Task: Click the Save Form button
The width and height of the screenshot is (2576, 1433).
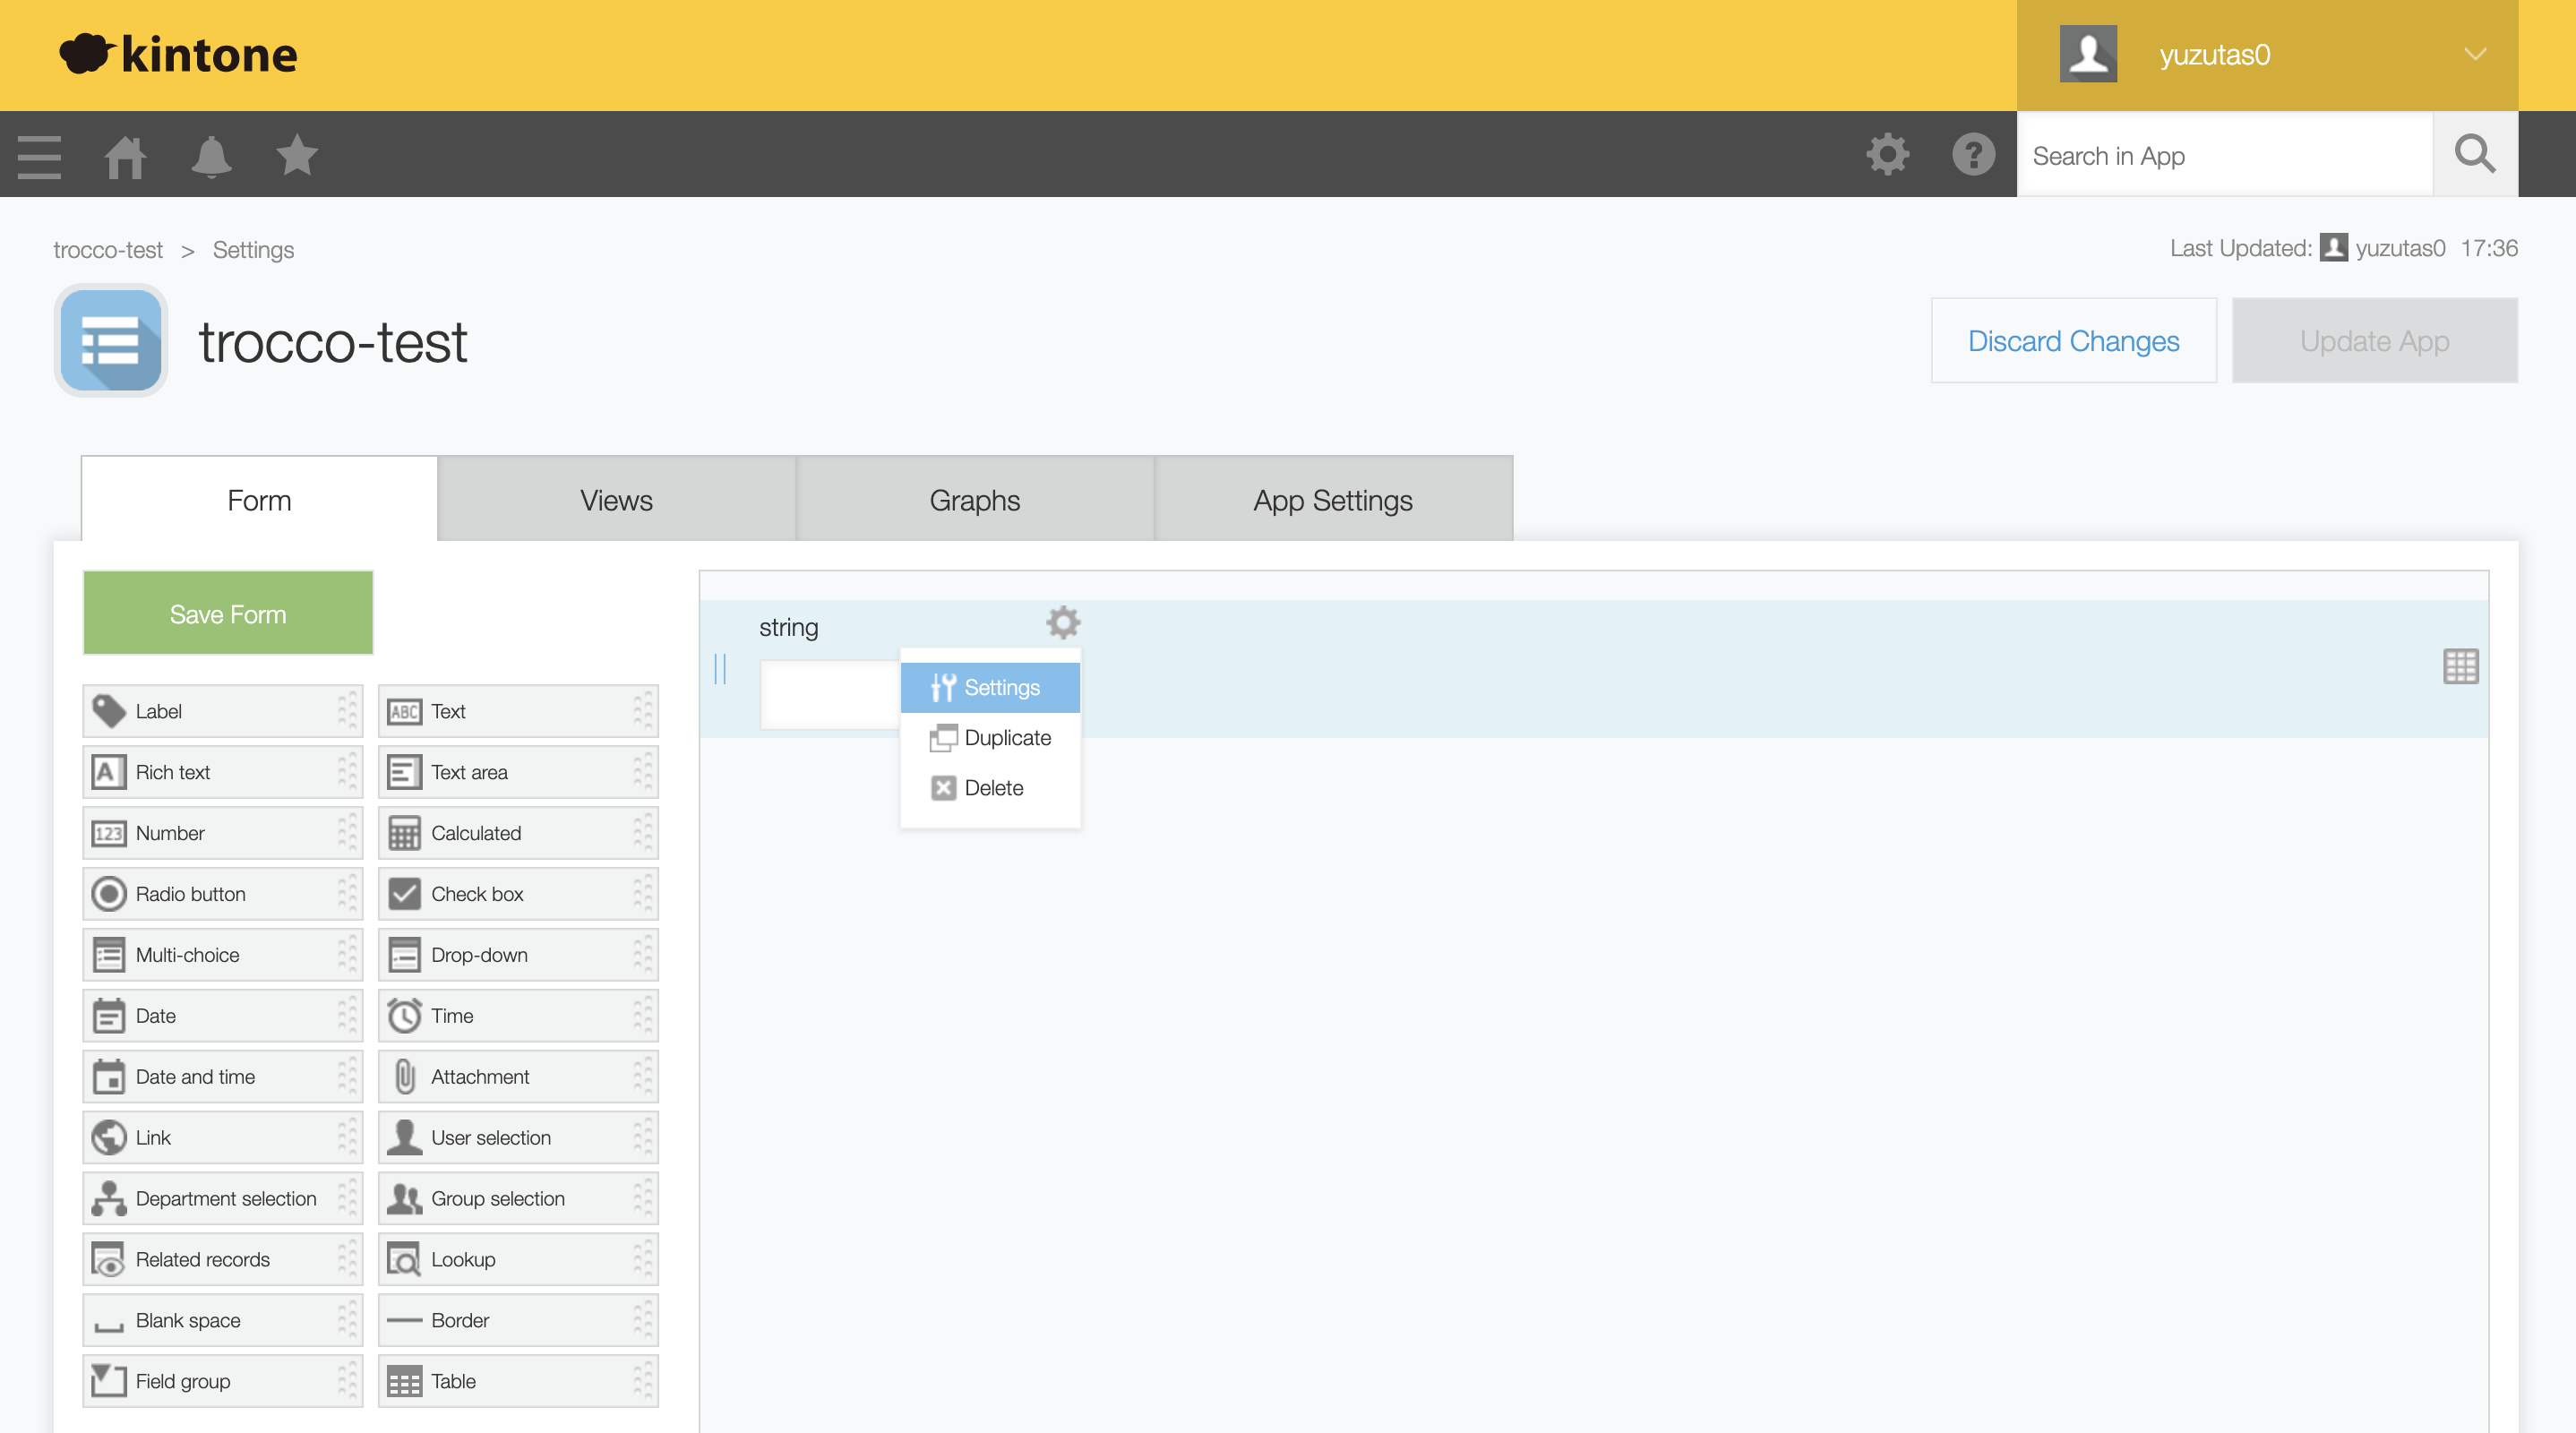Action: [228, 614]
